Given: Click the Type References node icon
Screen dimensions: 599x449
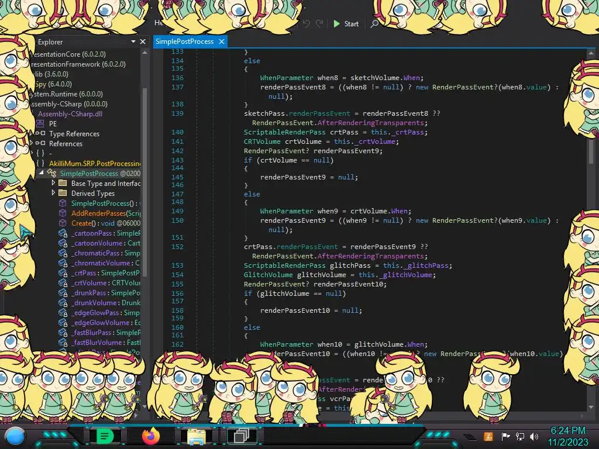Looking at the screenshot, I should pos(40,133).
